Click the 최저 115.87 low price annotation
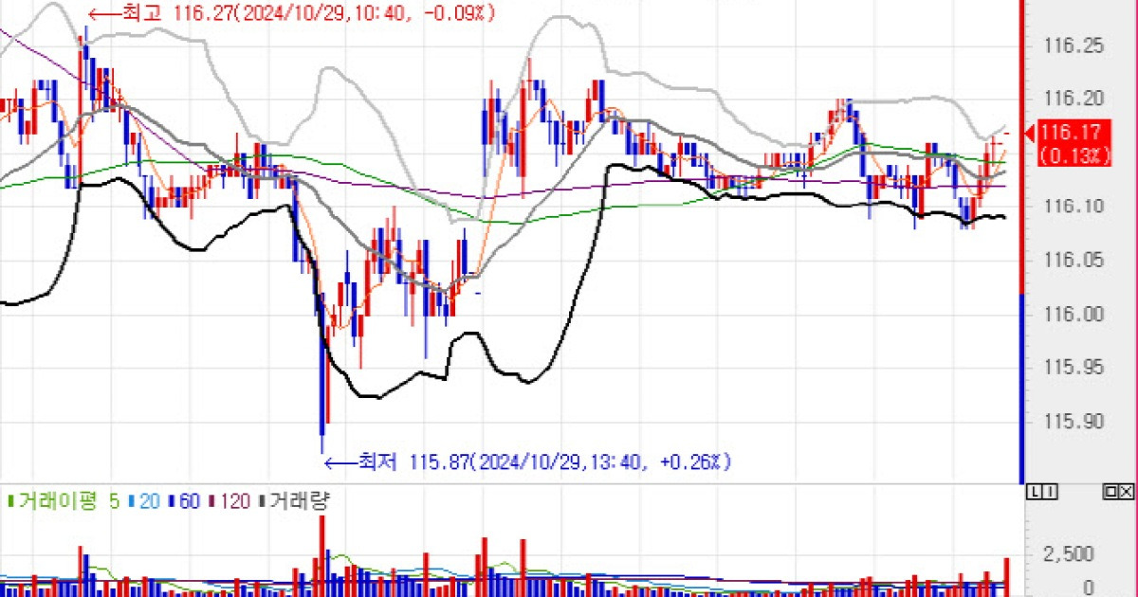 pos(529,461)
